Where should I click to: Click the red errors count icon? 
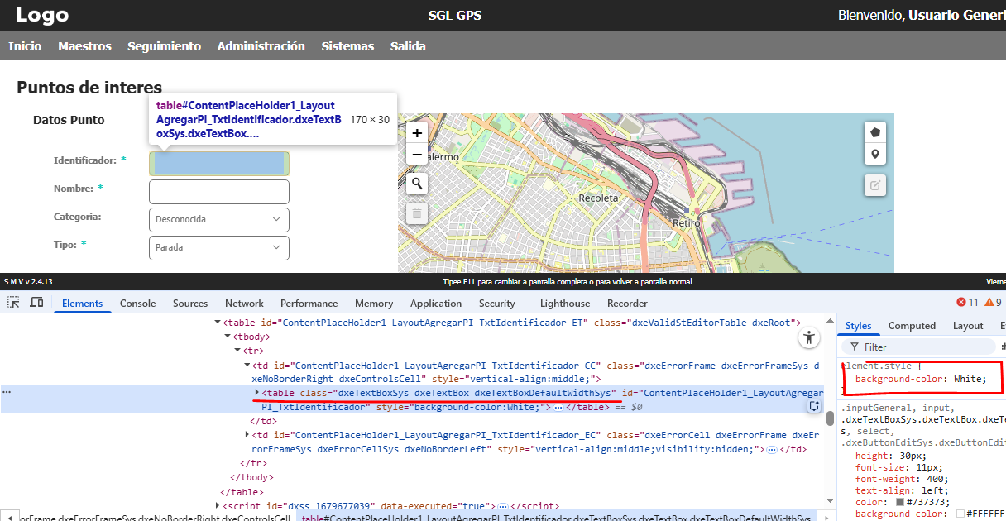coord(961,303)
